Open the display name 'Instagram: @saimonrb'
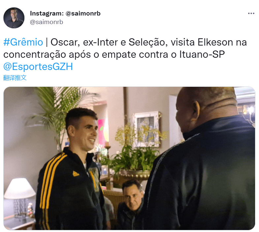The width and height of the screenshot is (259, 232). pyautogui.click(x=65, y=14)
